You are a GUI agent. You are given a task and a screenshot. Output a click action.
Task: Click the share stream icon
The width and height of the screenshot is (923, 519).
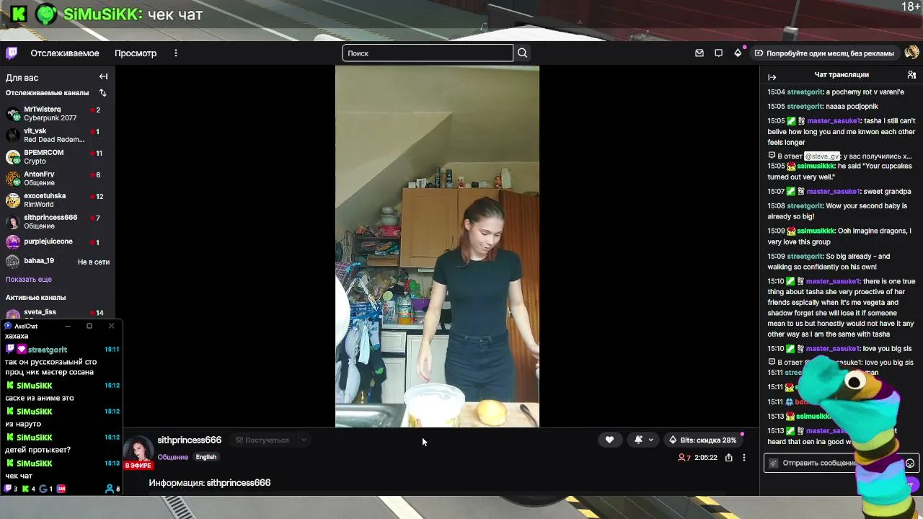[x=729, y=458]
